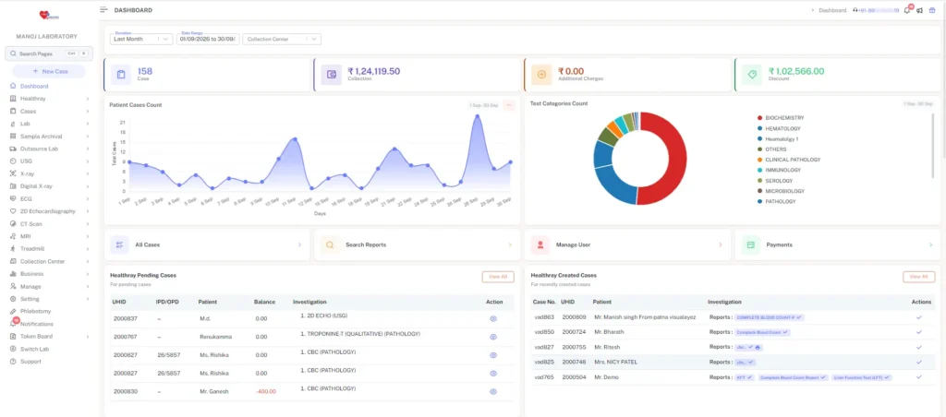
Task: Click View All in Healthray Pending Cases
Action: point(498,277)
